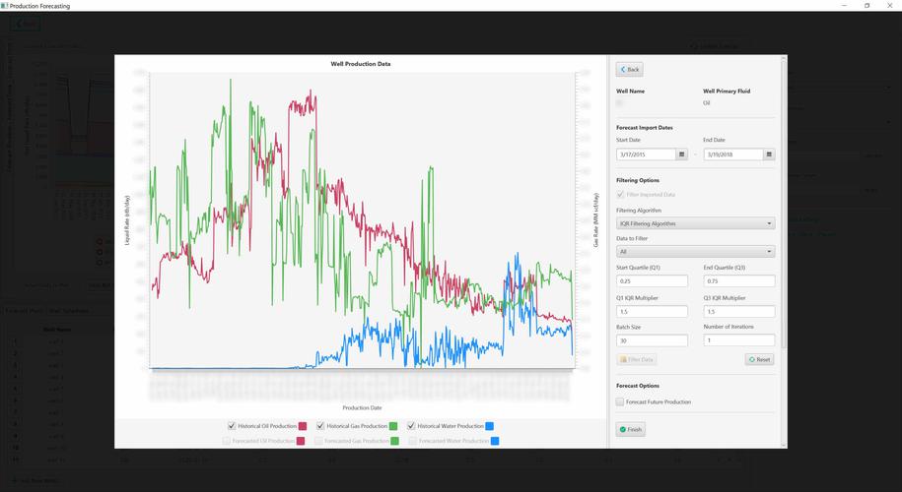Enable Forecast Future Production checkbox
The height and width of the screenshot is (492, 902).
619,401
